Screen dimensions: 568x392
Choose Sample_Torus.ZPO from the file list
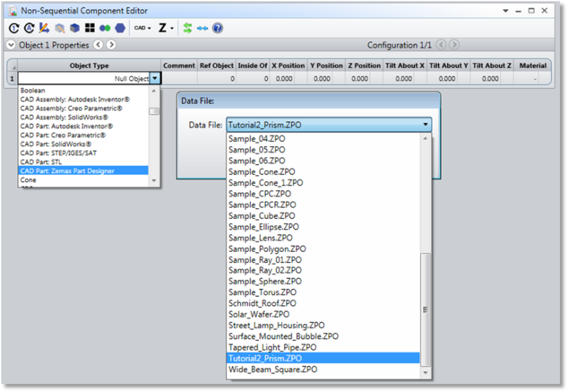(x=262, y=292)
